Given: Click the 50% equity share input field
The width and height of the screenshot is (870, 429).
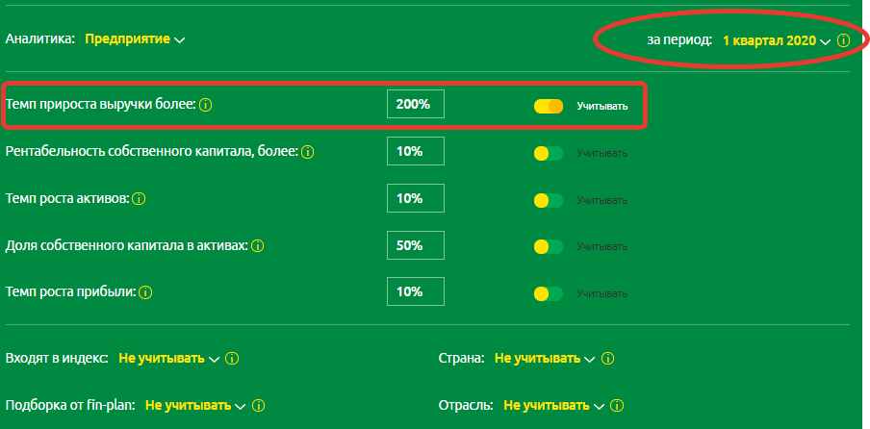Looking at the screenshot, I should [416, 245].
